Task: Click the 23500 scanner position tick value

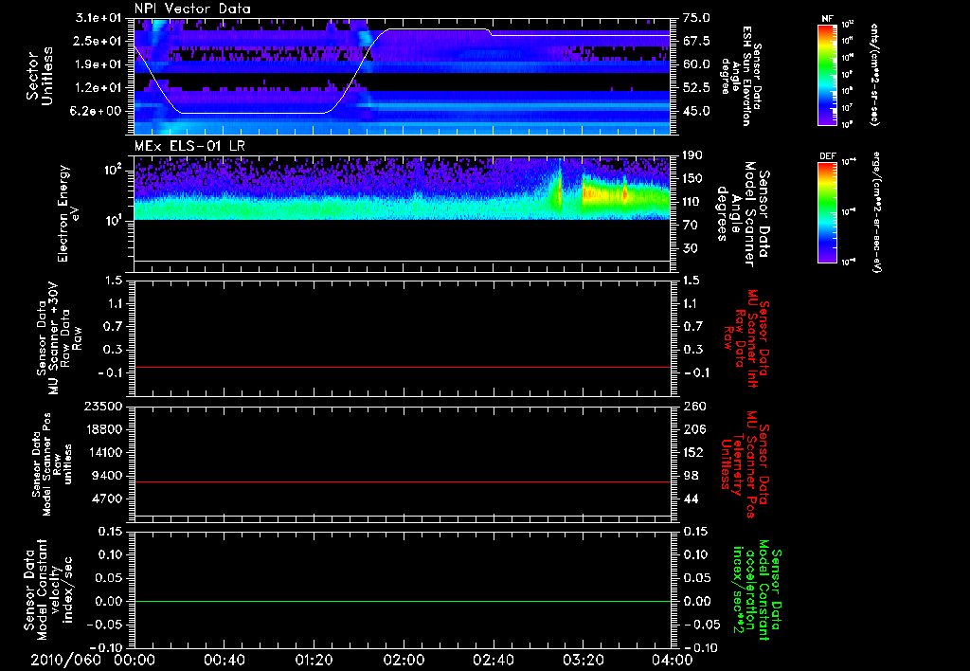Action: point(102,407)
